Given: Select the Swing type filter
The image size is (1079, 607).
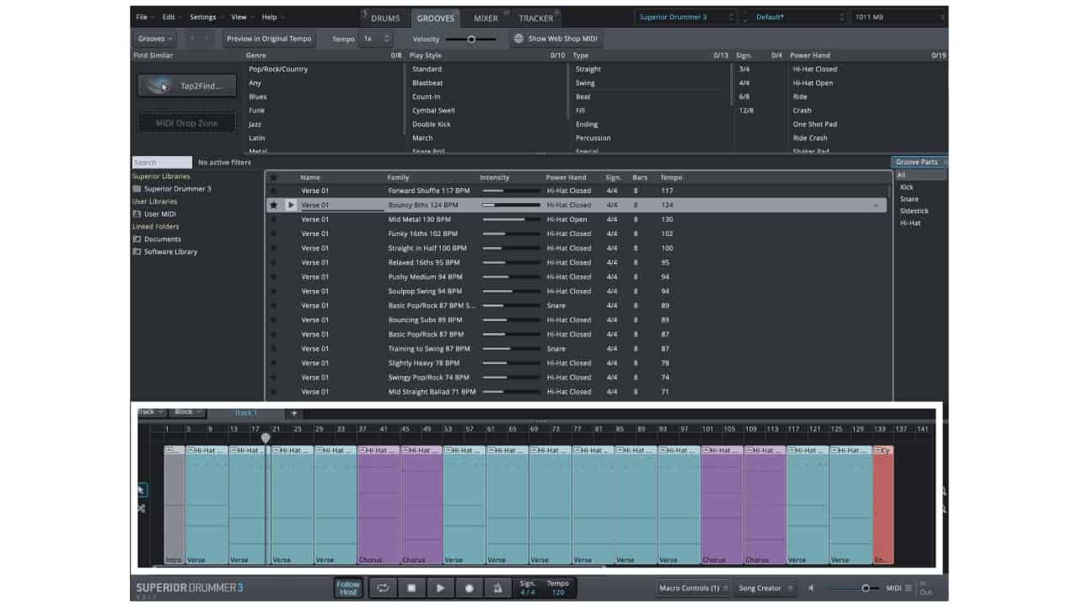Looking at the screenshot, I should coord(585,83).
